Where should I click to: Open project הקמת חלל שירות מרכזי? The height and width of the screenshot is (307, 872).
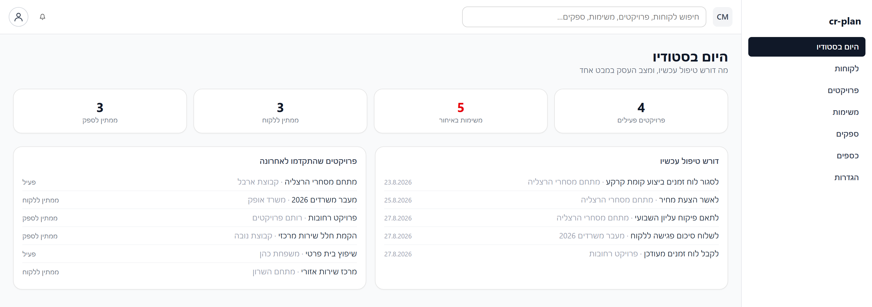click(x=190, y=236)
